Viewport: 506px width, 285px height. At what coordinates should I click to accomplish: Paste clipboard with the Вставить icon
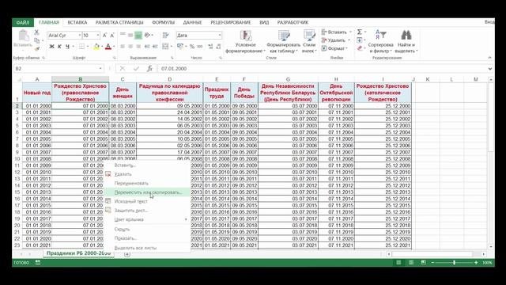point(23,39)
